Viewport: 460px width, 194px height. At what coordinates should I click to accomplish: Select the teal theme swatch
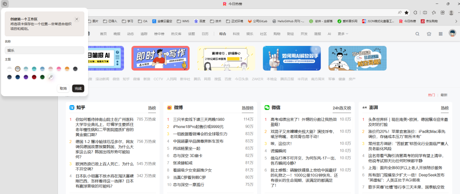(34, 69)
